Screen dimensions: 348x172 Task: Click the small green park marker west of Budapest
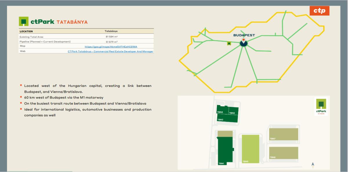(x=229, y=43)
